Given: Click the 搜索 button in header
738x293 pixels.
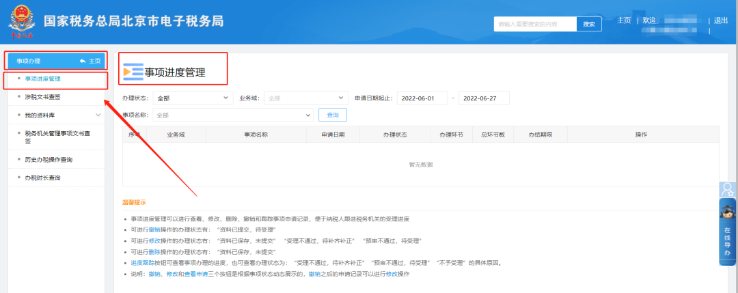Looking at the screenshot, I should [x=589, y=24].
